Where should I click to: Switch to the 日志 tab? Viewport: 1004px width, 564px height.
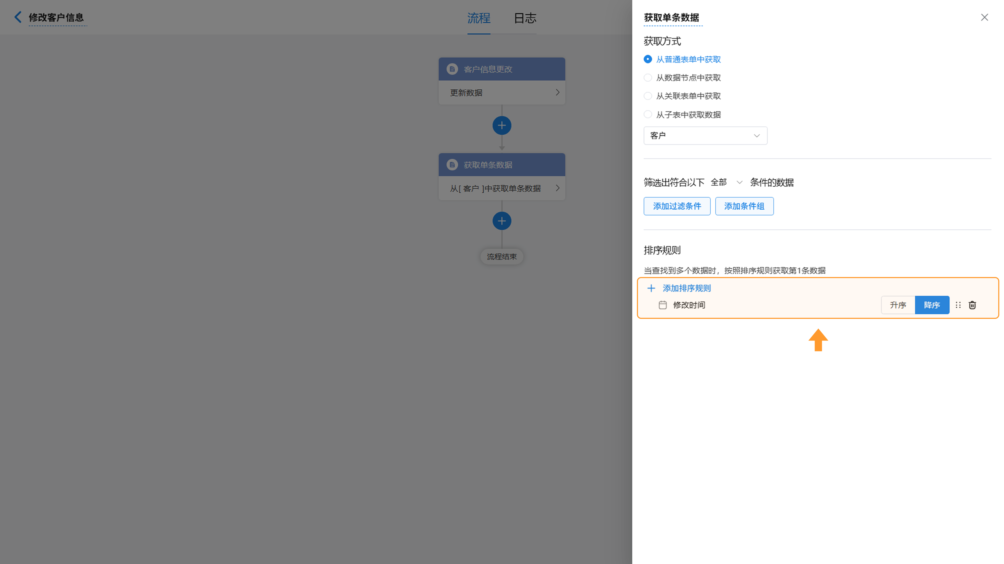pos(524,18)
